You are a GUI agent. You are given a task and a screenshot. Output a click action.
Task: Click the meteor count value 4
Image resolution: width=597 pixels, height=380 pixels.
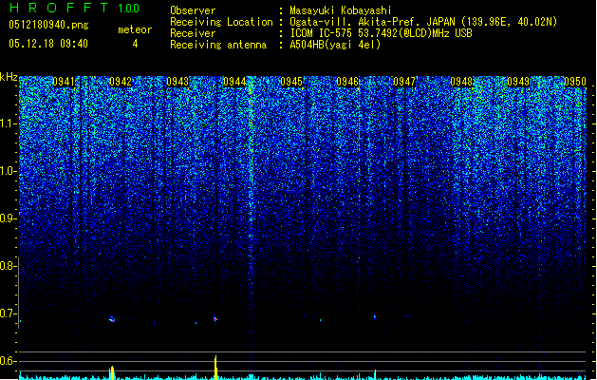pyautogui.click(x=135, y=44)
